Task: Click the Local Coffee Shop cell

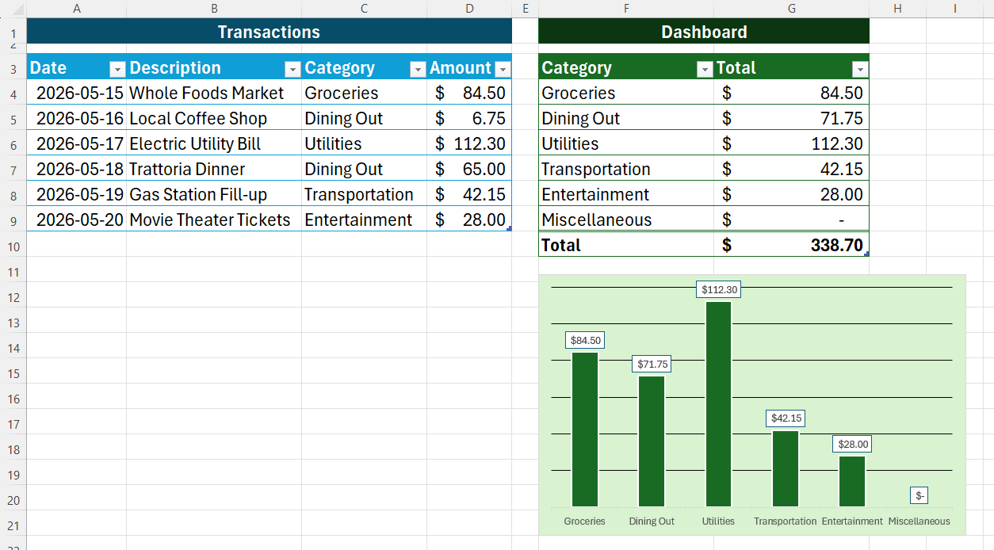Action: click(x=214, y=118)
